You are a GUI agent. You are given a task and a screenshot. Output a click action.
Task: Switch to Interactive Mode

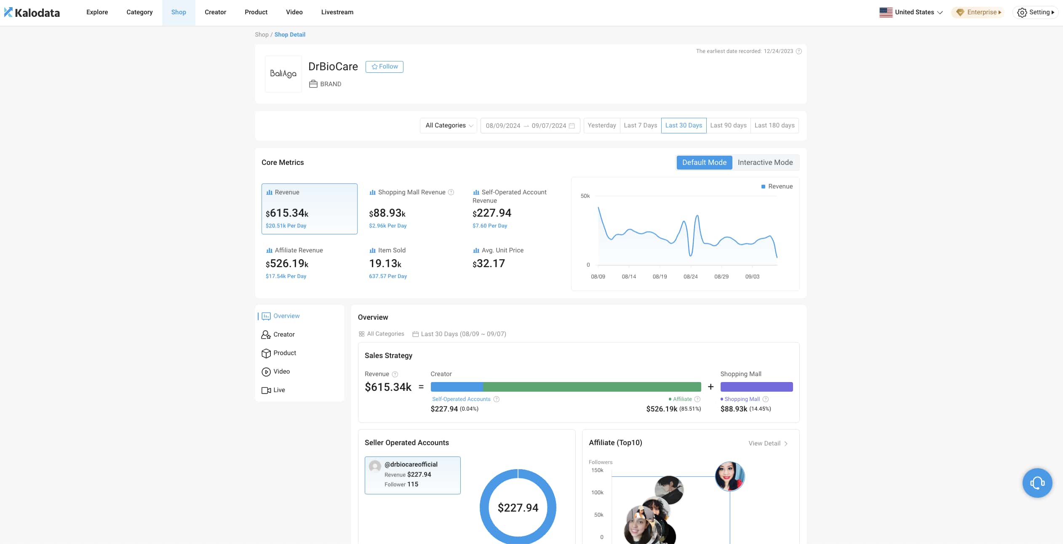coord(765,162)
